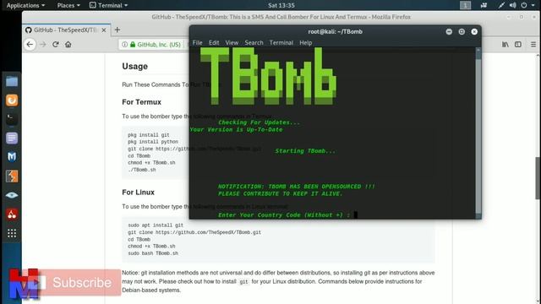Image resolution: width=541 pixels, height=304 pixels.
Task: Click the 'Starting TBomb...' terminal text
Action: pyautogui.click(x=305, y=151)
